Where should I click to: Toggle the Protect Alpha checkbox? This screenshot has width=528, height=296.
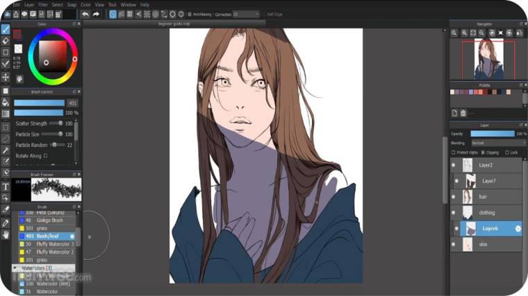click(453, 153)
